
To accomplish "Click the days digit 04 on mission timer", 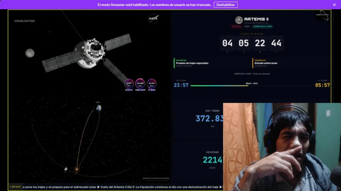I will tap(228, 43).
